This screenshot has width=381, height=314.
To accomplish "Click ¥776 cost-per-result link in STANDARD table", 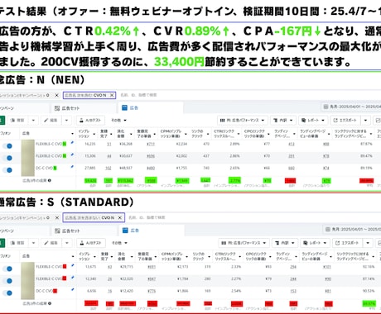I will pos(152,291).
